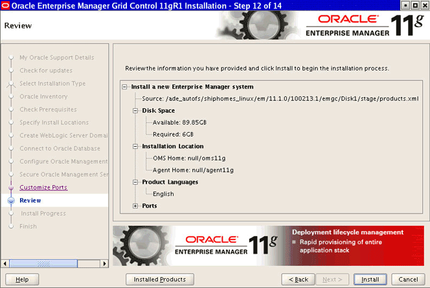Cancel the installation wizard

coord(408,280)
